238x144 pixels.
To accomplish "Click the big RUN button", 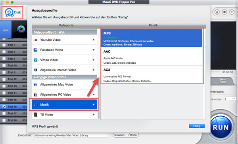I will [221, 127].
